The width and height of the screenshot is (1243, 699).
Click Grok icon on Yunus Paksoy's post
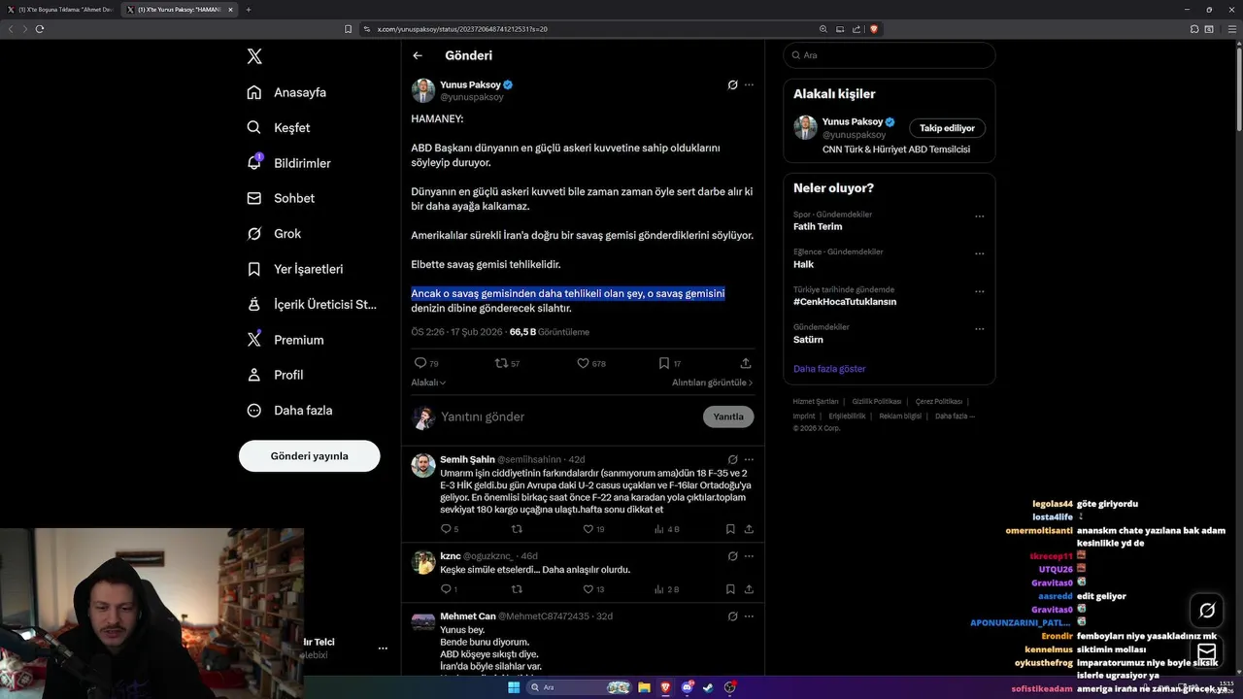pyautogui.click(x=732, y=84)
